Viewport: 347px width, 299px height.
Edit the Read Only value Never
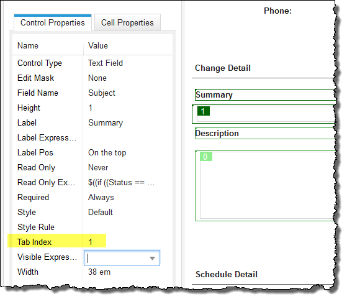98,168
